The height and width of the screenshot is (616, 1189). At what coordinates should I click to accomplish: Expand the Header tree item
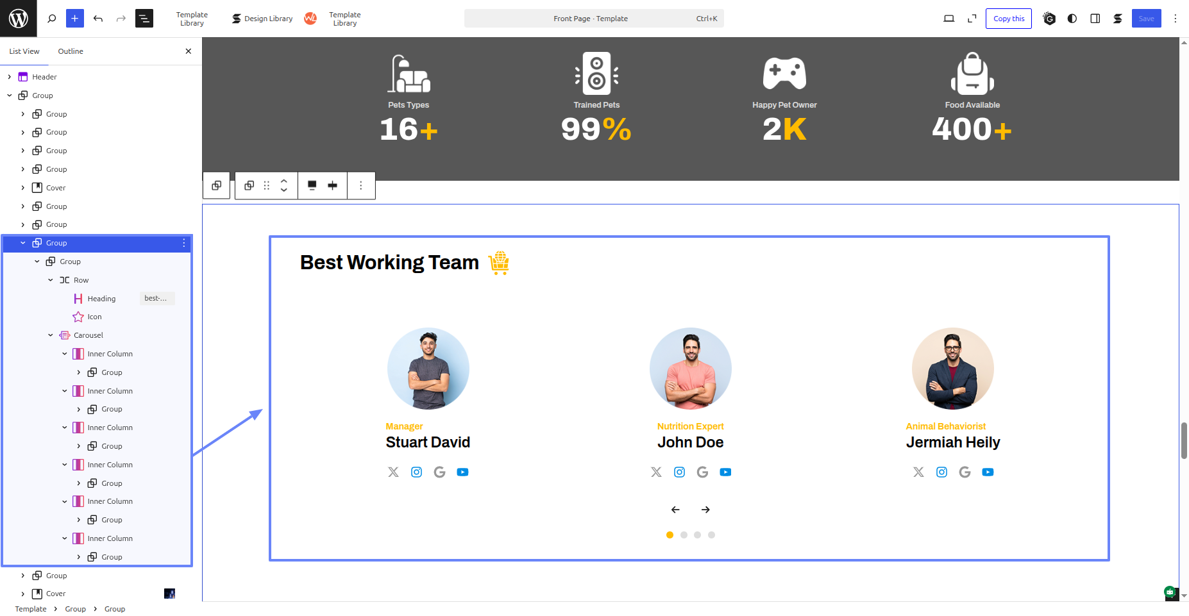(10, 77)
